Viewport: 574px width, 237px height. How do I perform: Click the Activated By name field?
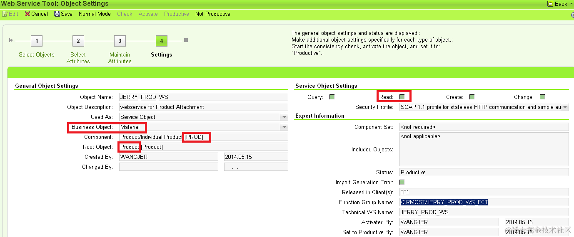point(449,222)
